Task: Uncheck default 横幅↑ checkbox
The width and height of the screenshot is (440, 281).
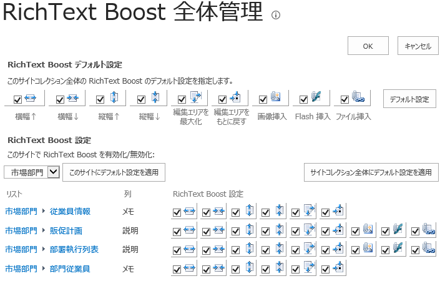Action: coord(17,99)
